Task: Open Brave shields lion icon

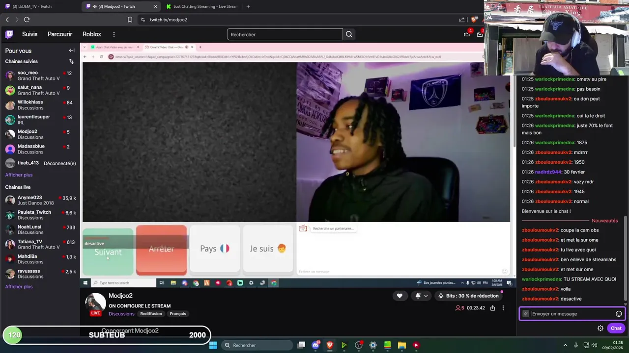Action: point(474,20)
